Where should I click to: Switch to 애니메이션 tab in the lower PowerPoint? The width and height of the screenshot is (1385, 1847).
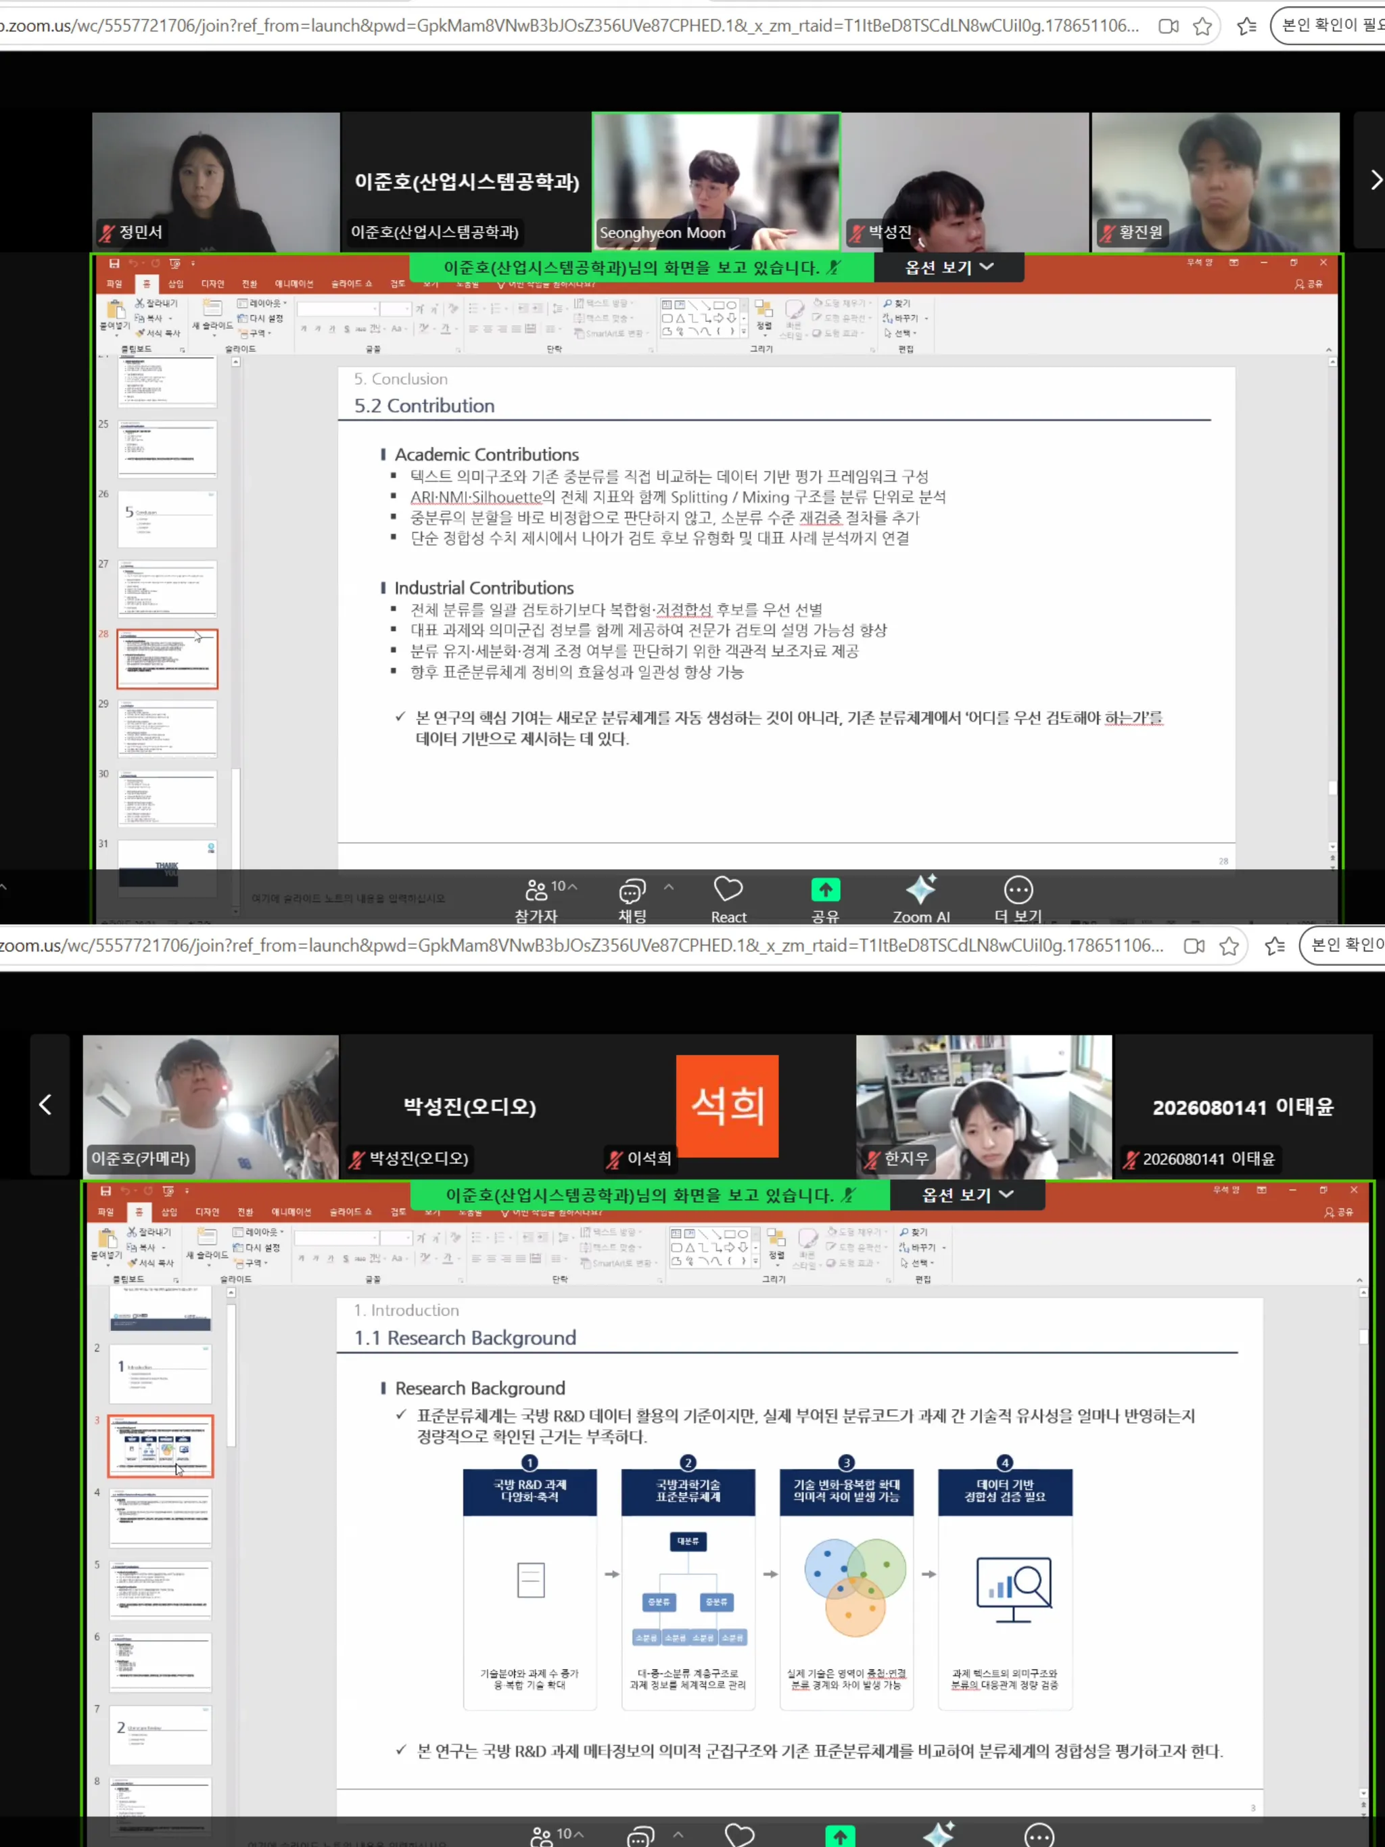291,1211
